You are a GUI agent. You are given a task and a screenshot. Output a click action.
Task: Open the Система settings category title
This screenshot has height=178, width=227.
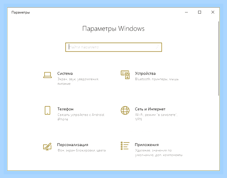coord(65,73)
